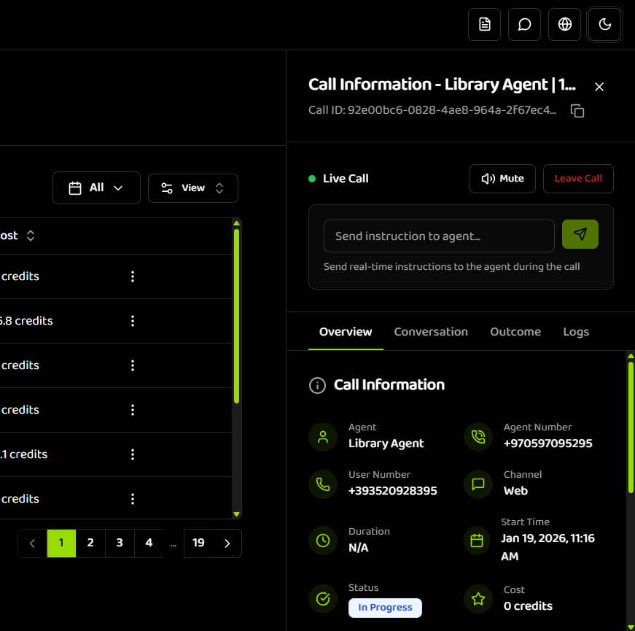The image size is (635, 631).
Task: Click the Agent profile icon beside Library Agent
Action: 323,436
